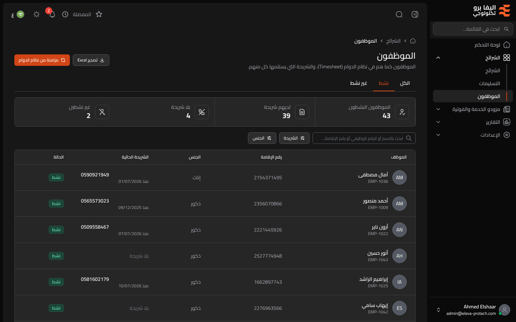This screenshot has width=516, height=322.
Task: Open the notifications bell icon
Action: pyautogui.click(x=52, y=14)
